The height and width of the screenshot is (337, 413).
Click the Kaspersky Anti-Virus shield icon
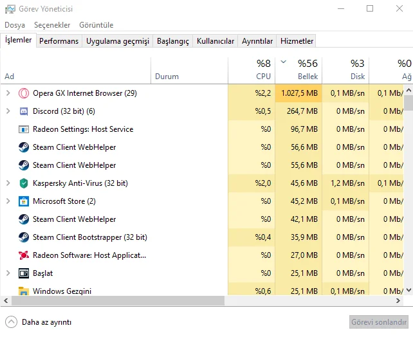pyautogui.click(x=24, y=183)
